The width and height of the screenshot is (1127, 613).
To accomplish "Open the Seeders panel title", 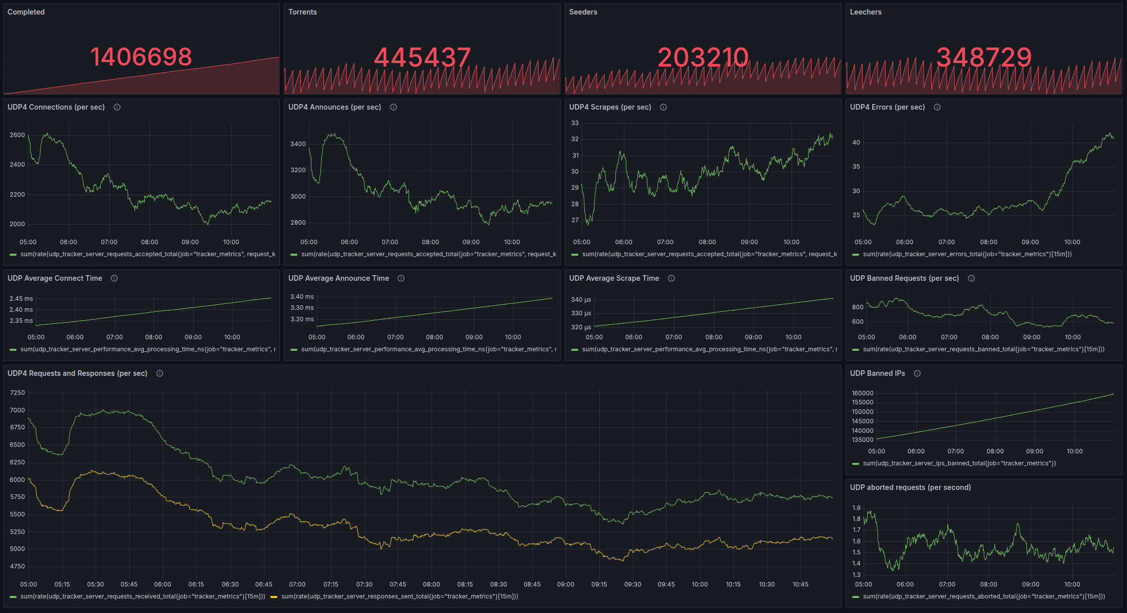I will point(583,12).
